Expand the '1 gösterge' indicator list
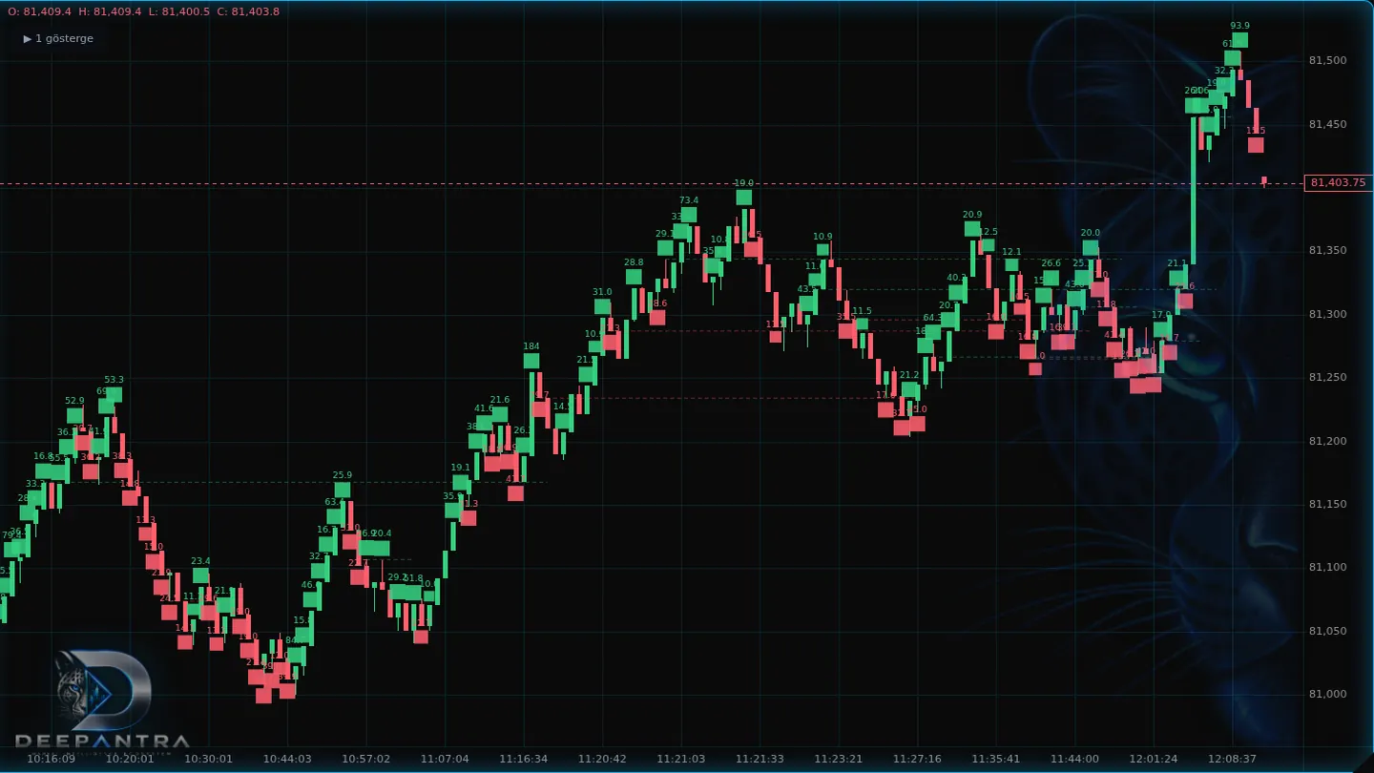1374x773 pixels. [58, 38]
